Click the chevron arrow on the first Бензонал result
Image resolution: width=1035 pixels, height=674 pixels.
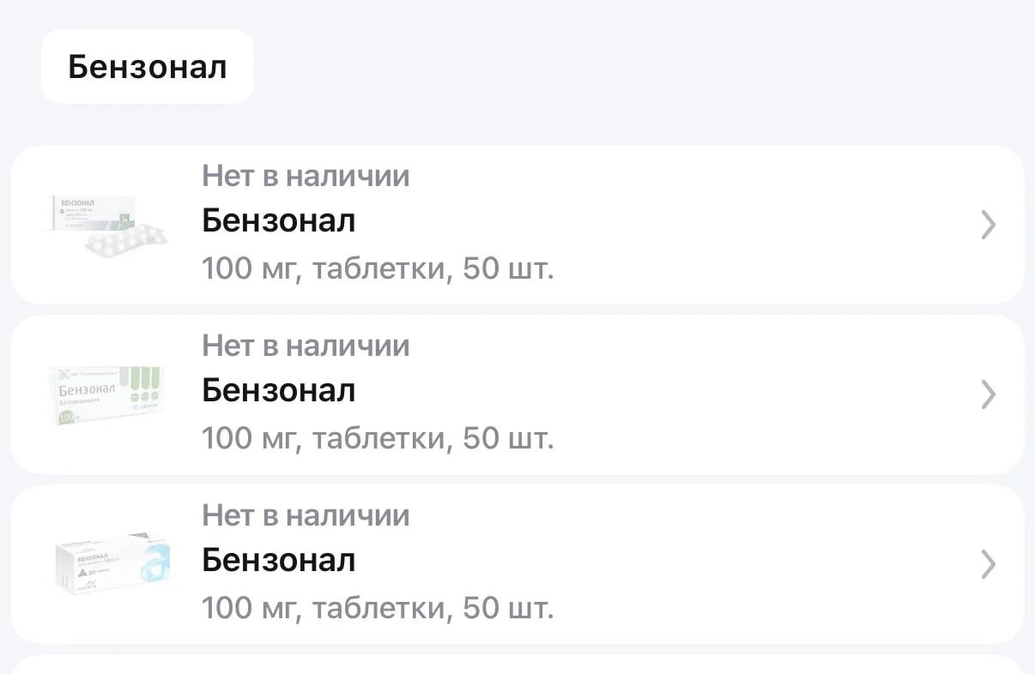point(989,225)
